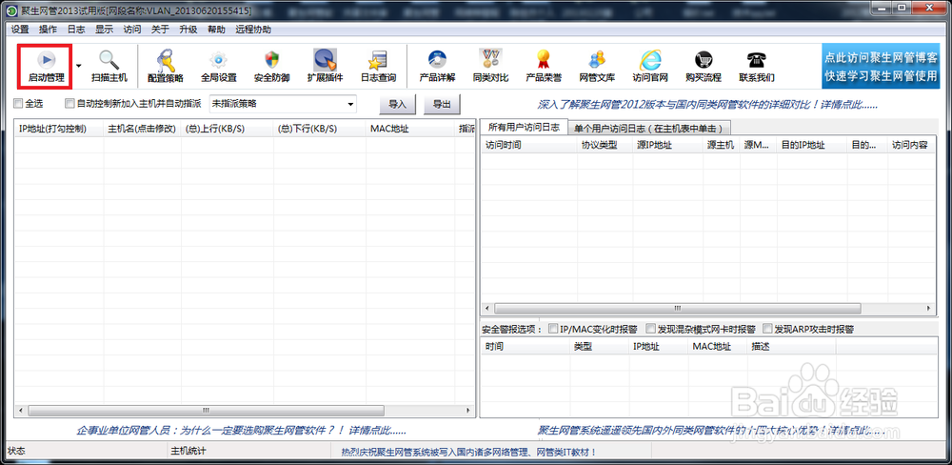Toggle the 全选 checkbox
Viewport: 952px width, 465px height.
pyautogui.click(x=18, y=104)
